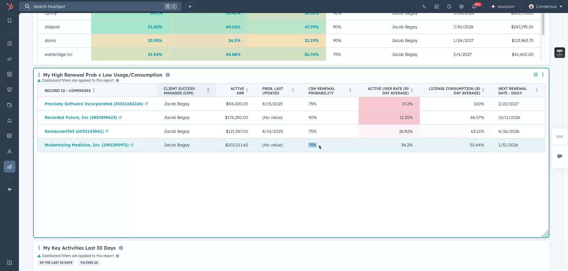Open the report options three-dot menu

tap(543, 75)
